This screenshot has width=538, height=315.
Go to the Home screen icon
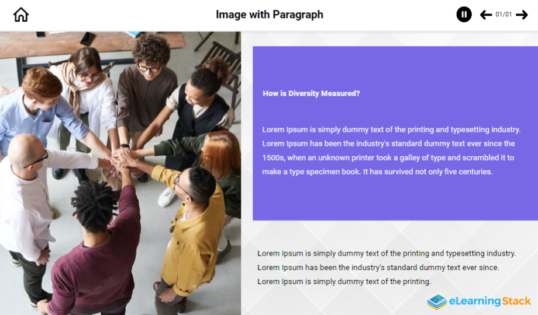pyautogui.click(x=21, y=15)
